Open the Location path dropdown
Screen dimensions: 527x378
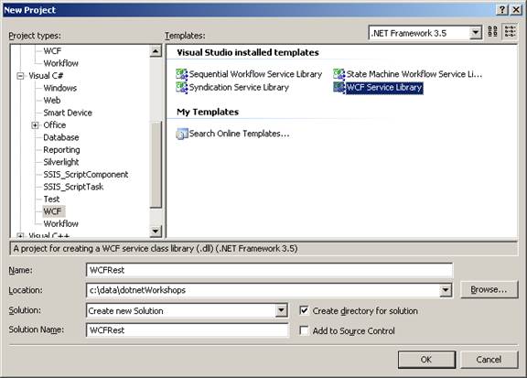(x=446, y=290)
